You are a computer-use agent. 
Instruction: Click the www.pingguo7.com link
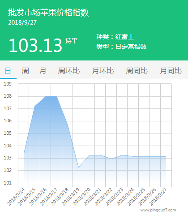tap(158, 210)
